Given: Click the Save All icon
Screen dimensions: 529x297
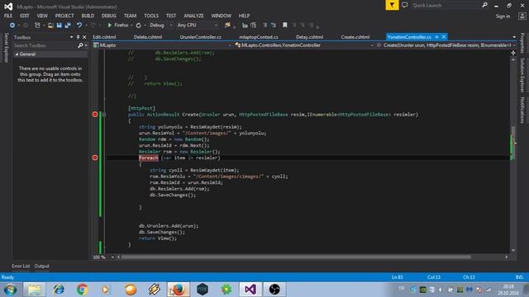Looking at the screenshot, I should 68,26.
